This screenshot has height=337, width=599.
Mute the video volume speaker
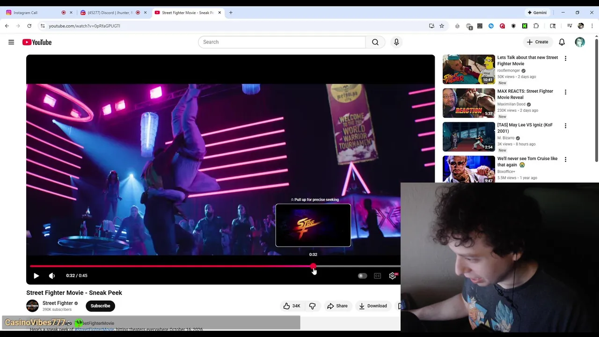tap(52, 276)
